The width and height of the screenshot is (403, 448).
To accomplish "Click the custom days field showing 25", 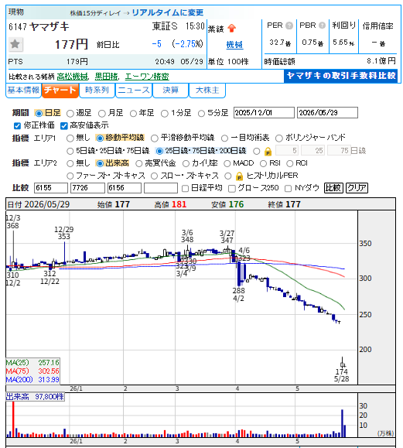I will click(312, 151).
